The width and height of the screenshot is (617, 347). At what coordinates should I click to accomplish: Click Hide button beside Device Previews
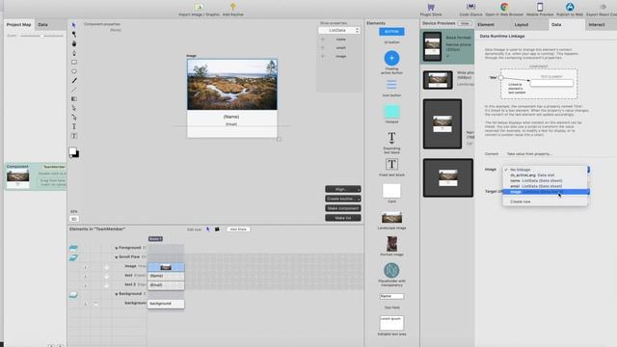click(465, 23)
